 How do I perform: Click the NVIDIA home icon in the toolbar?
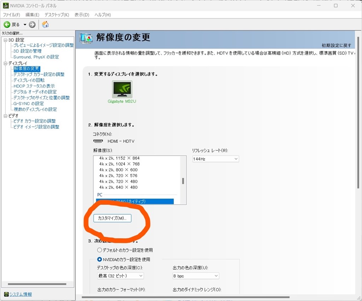[x=45, y=24]
